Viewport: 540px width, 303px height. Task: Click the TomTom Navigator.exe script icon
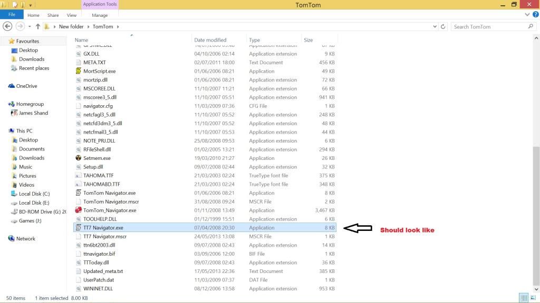click(79, 193)
